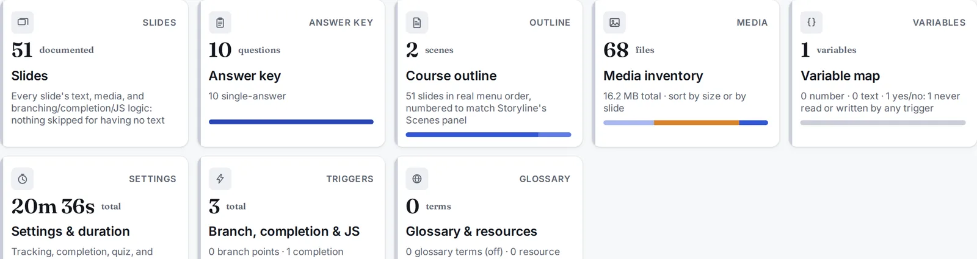The width and height of the screenshot is (977, 259).
Task: Open the Answer key card heading
Action: (x=245, y=76)
